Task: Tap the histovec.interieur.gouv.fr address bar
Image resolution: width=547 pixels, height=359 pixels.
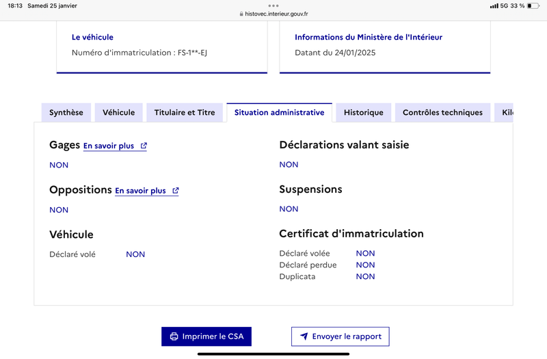Action: click(x=273, y=14)
